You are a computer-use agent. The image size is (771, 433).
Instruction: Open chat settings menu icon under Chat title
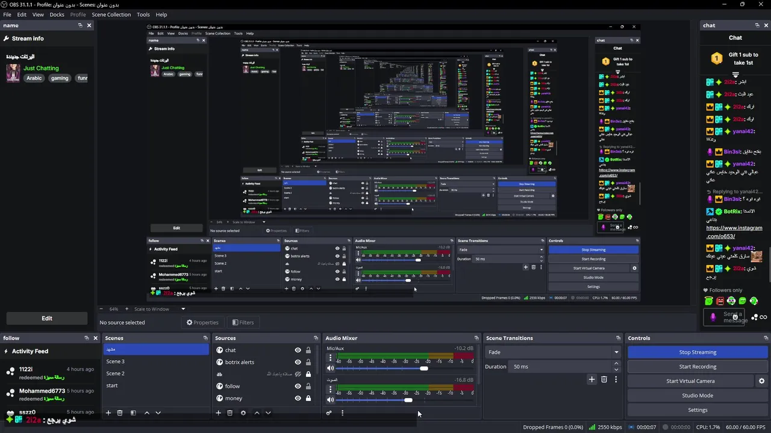click(x=735, y=74)
